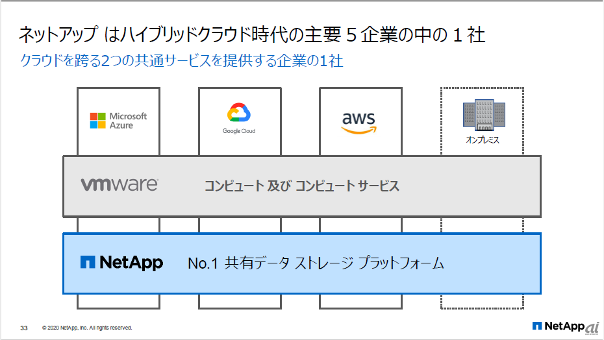604x340 pixels.
Task: Select the aws logo
Action: click(x=359, y=121)
